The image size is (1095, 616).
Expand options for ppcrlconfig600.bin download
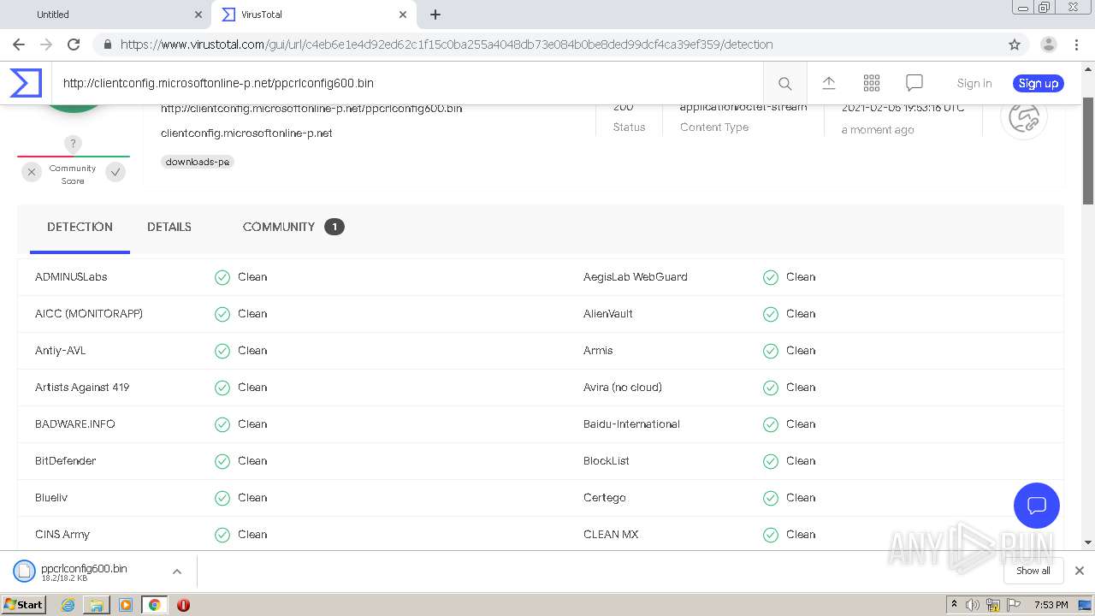click(x=176, y=572)
